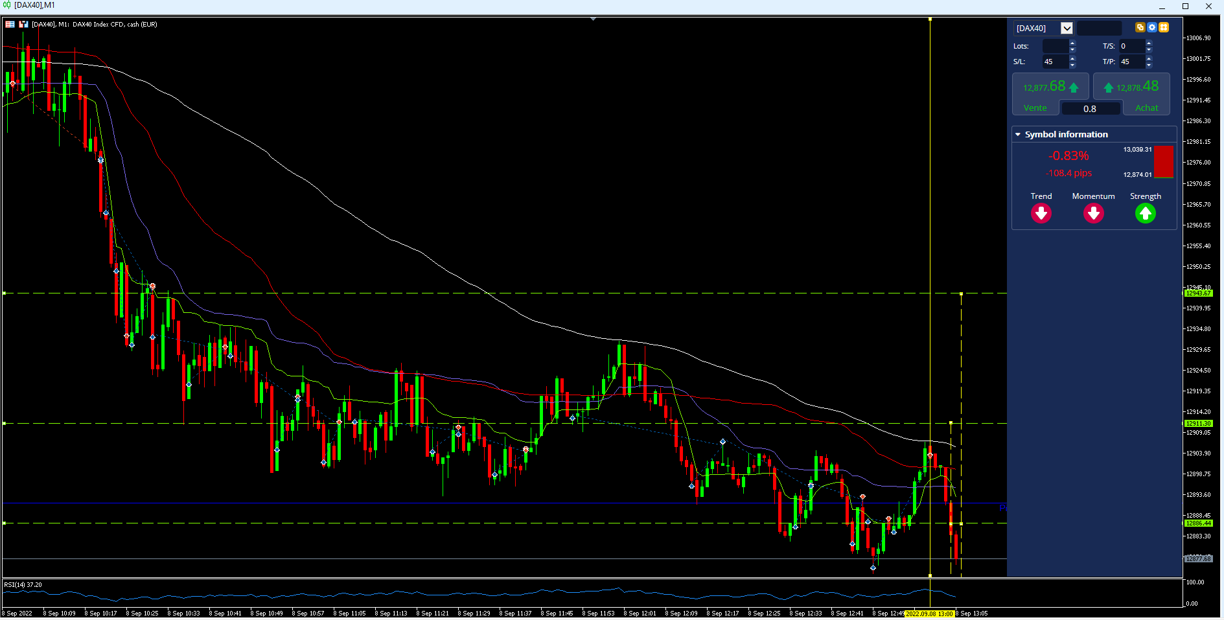Open the depth of market icon
The height and width of the screenshot is (620, 1224).
pyautogui.click(x=23, y=24)
